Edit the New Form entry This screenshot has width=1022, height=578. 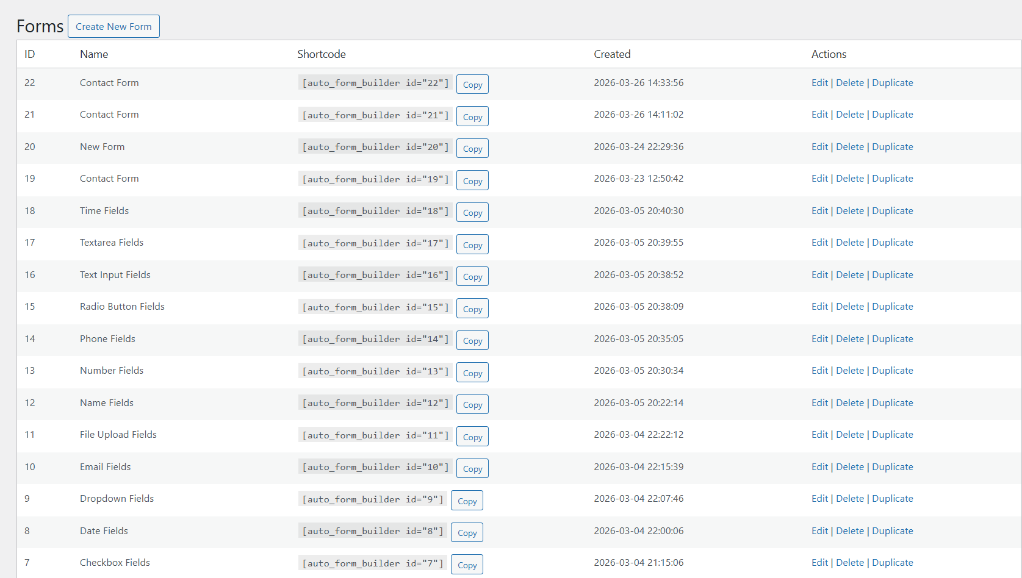point(819,147)
